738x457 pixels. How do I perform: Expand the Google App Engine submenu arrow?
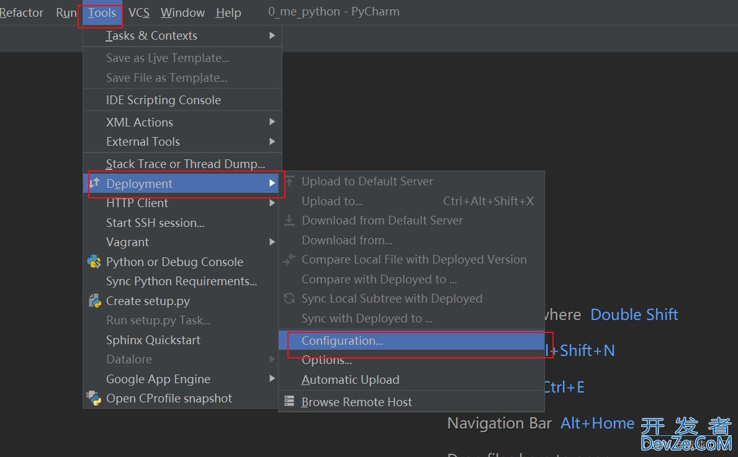[272, 378]
